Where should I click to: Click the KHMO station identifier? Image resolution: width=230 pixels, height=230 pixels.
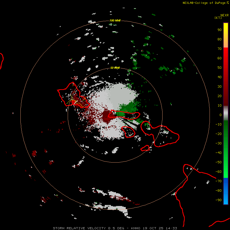[x=136, y=228]
